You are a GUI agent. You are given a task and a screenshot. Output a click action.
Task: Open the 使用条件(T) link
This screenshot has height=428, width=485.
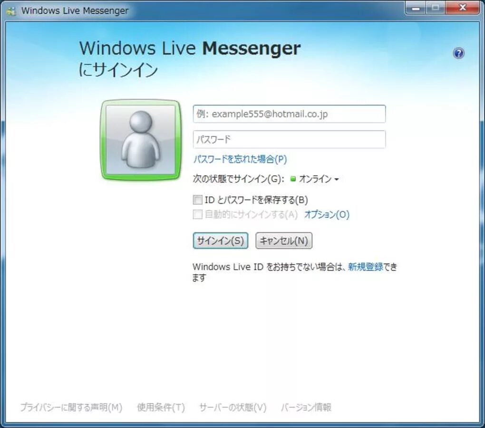pos(161,407)
